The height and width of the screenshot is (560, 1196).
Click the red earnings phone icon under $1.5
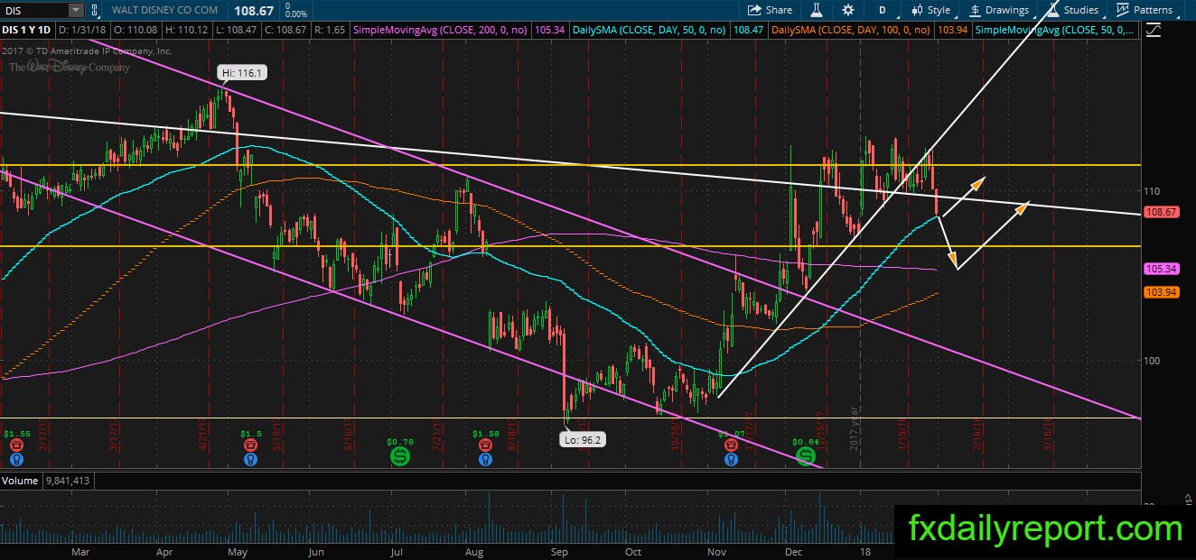(x=249, y=445)
